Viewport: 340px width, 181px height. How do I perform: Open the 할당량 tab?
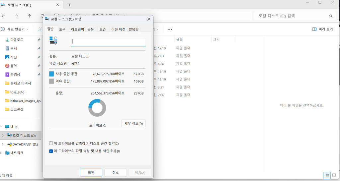coord(133,29)
